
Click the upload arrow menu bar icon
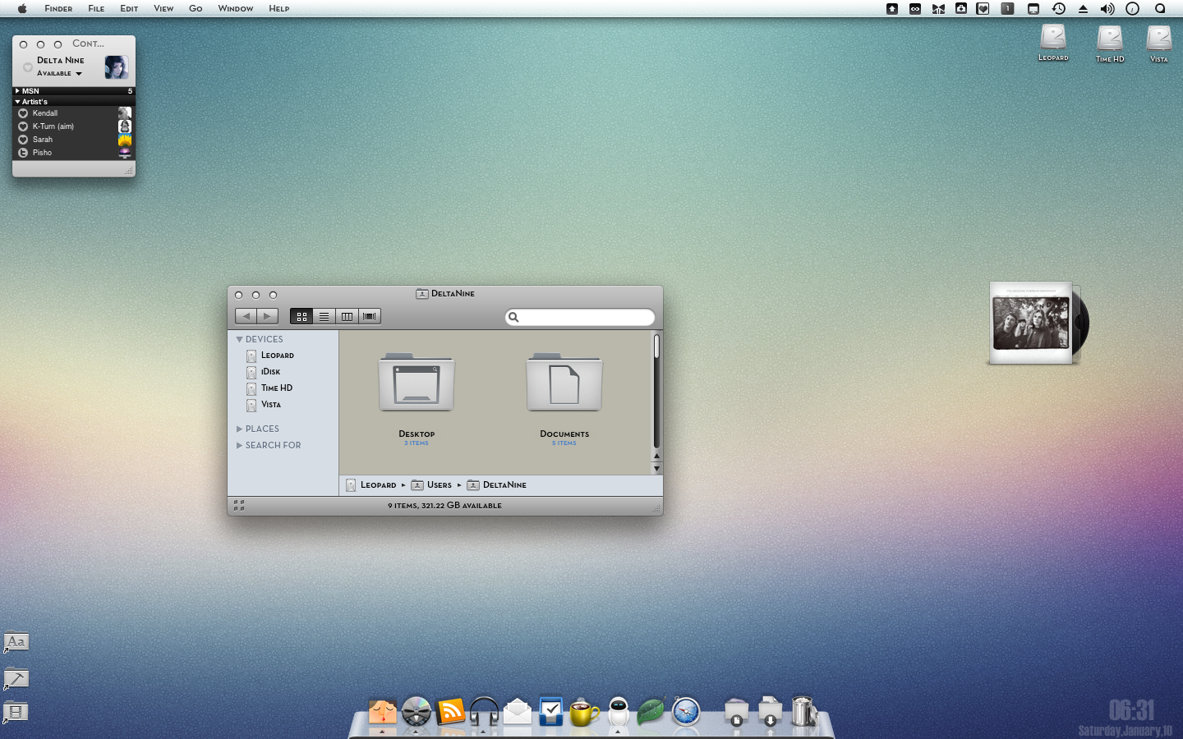tap(892, 8)
